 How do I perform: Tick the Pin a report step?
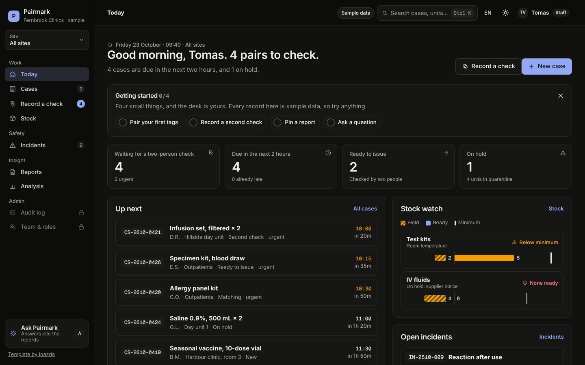[x=295, y=122]
